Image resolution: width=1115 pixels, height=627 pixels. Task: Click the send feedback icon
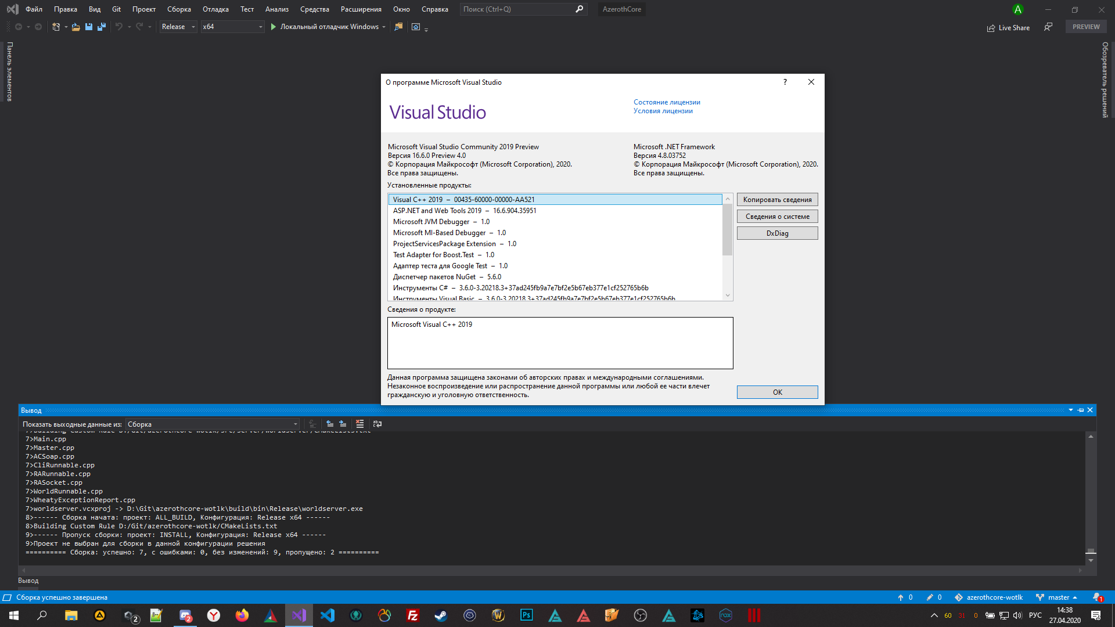[x=1048, y=27]
